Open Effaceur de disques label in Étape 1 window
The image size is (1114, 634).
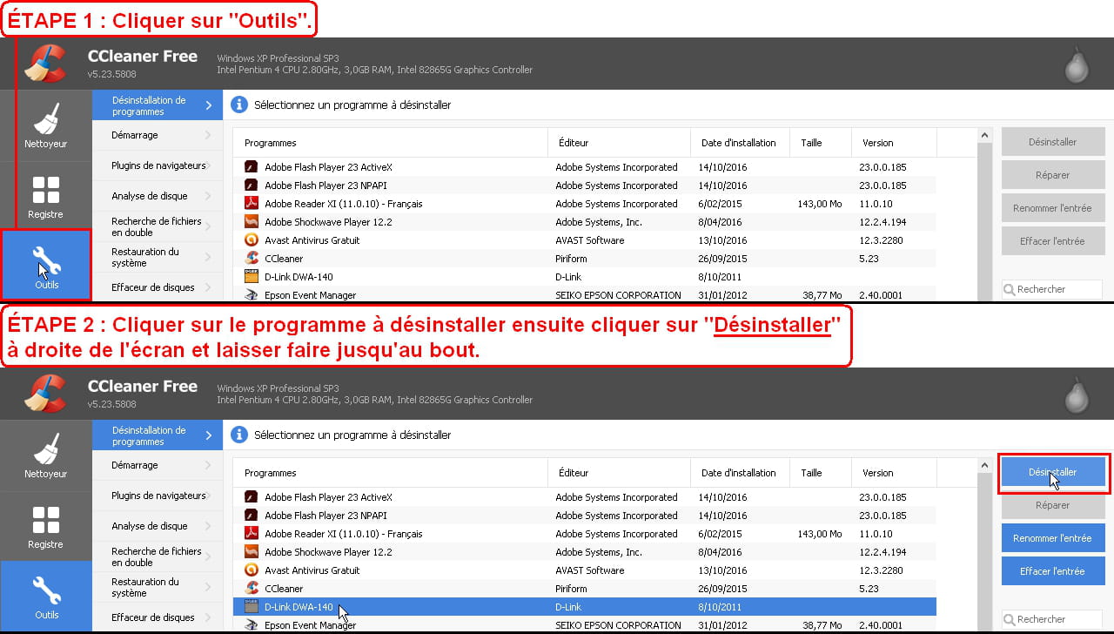coord(153,287)
